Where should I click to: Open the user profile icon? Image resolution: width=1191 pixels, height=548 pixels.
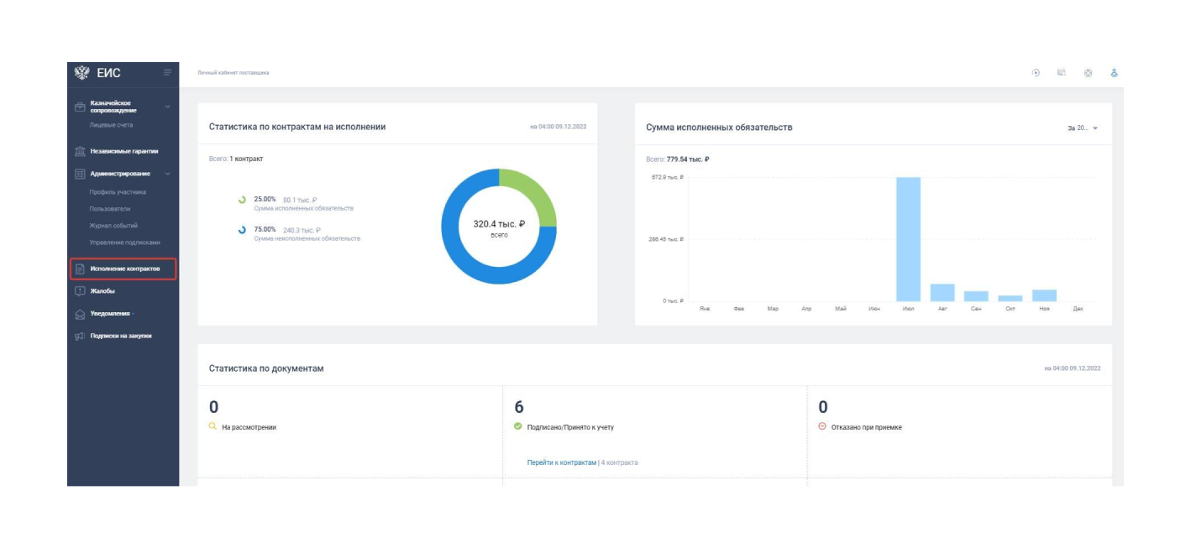(1114, 73)
